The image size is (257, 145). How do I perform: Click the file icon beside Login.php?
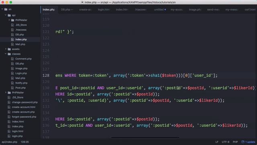pos(12,73)
